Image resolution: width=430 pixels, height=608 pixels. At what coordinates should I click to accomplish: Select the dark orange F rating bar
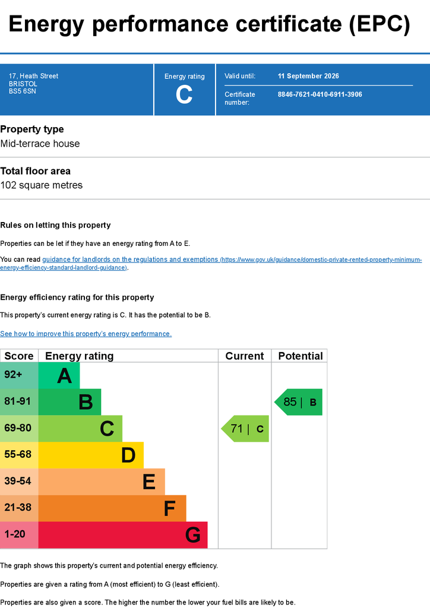pos(112,508)
